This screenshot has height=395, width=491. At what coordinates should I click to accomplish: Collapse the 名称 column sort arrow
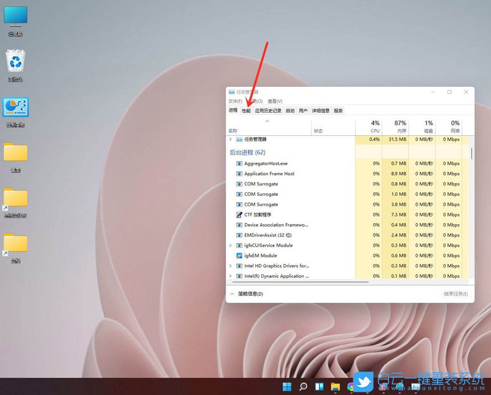pyautogui.click(x=267, y=122)
